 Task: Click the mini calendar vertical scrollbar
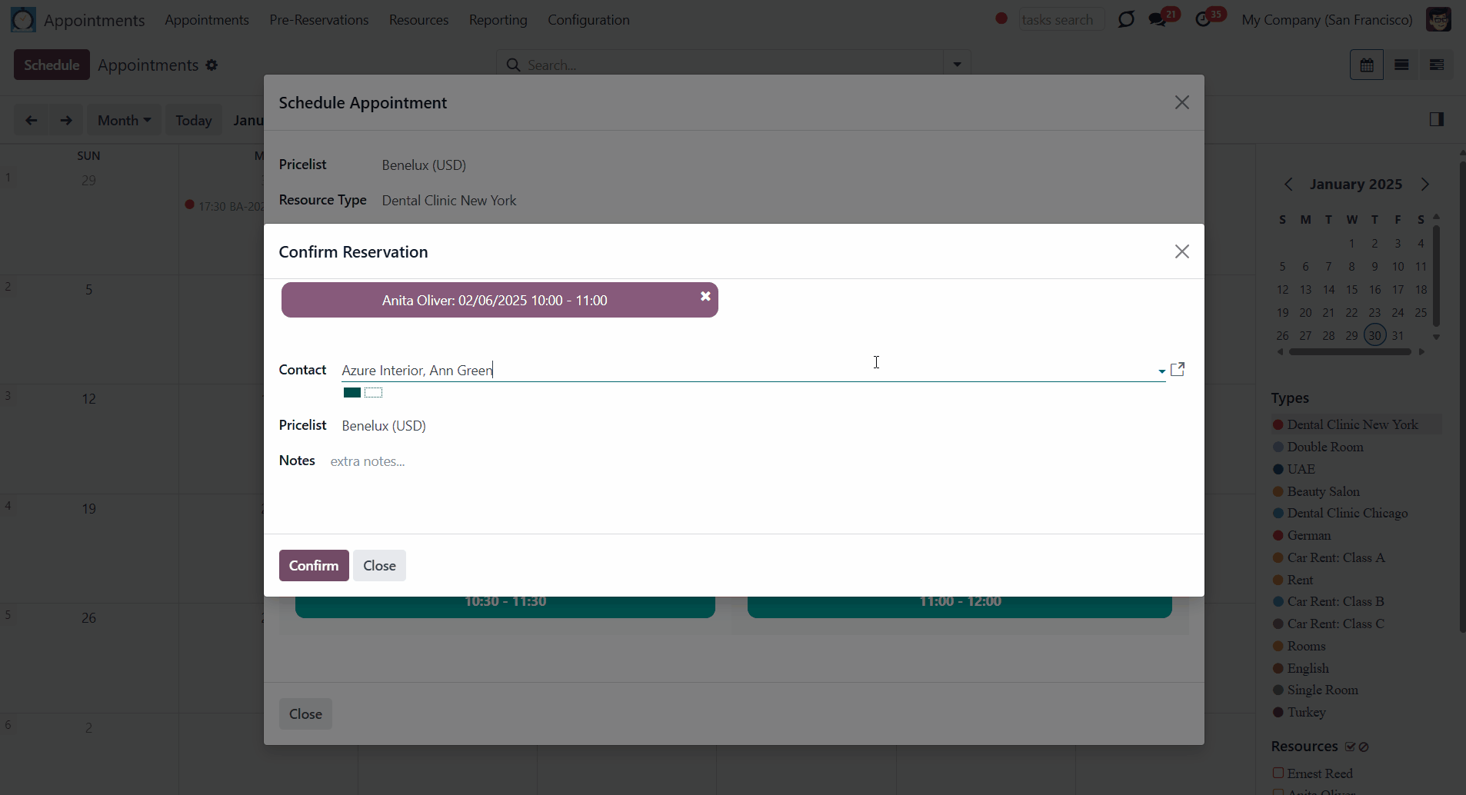(x=1436, y=274)
